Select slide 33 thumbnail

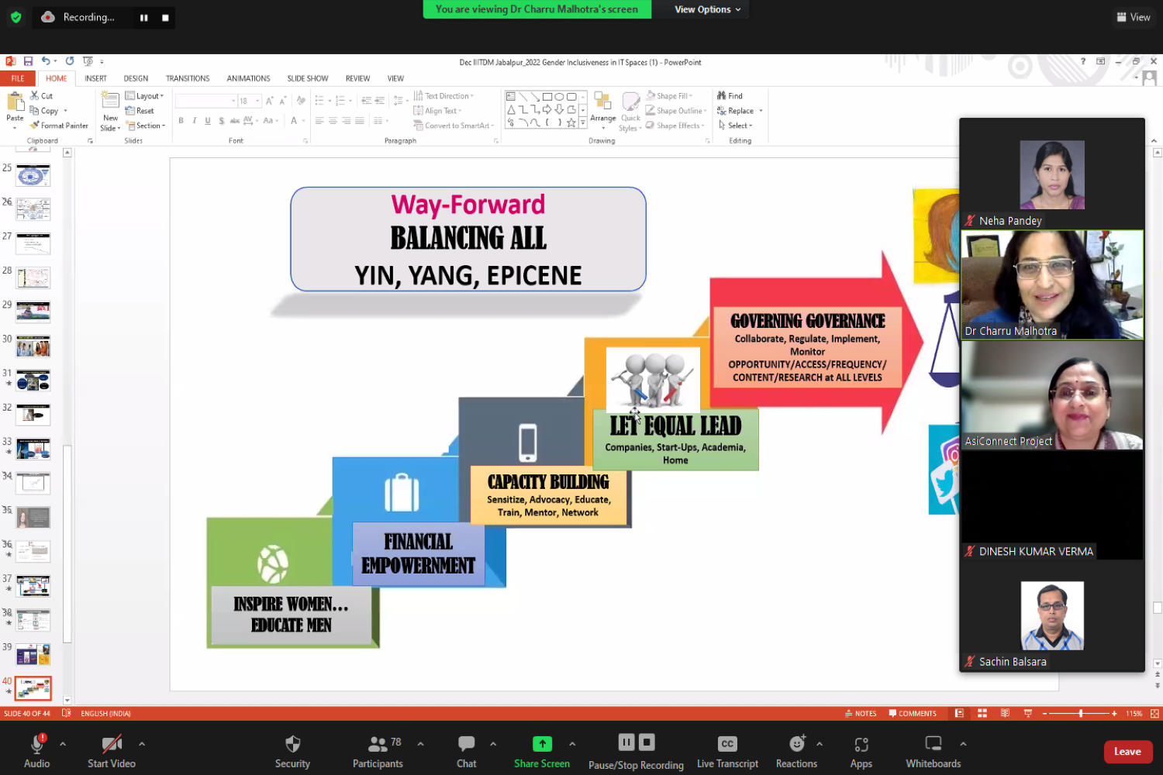tap(33, 449)
